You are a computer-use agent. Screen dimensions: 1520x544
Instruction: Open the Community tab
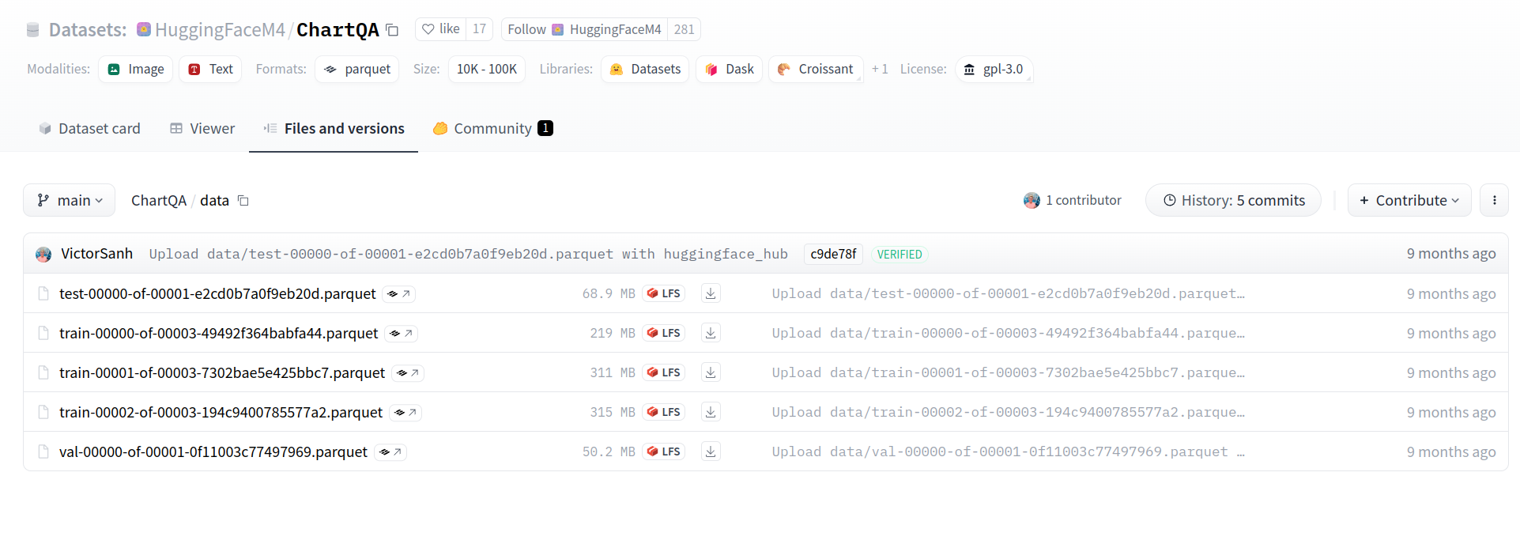[492, 128]
